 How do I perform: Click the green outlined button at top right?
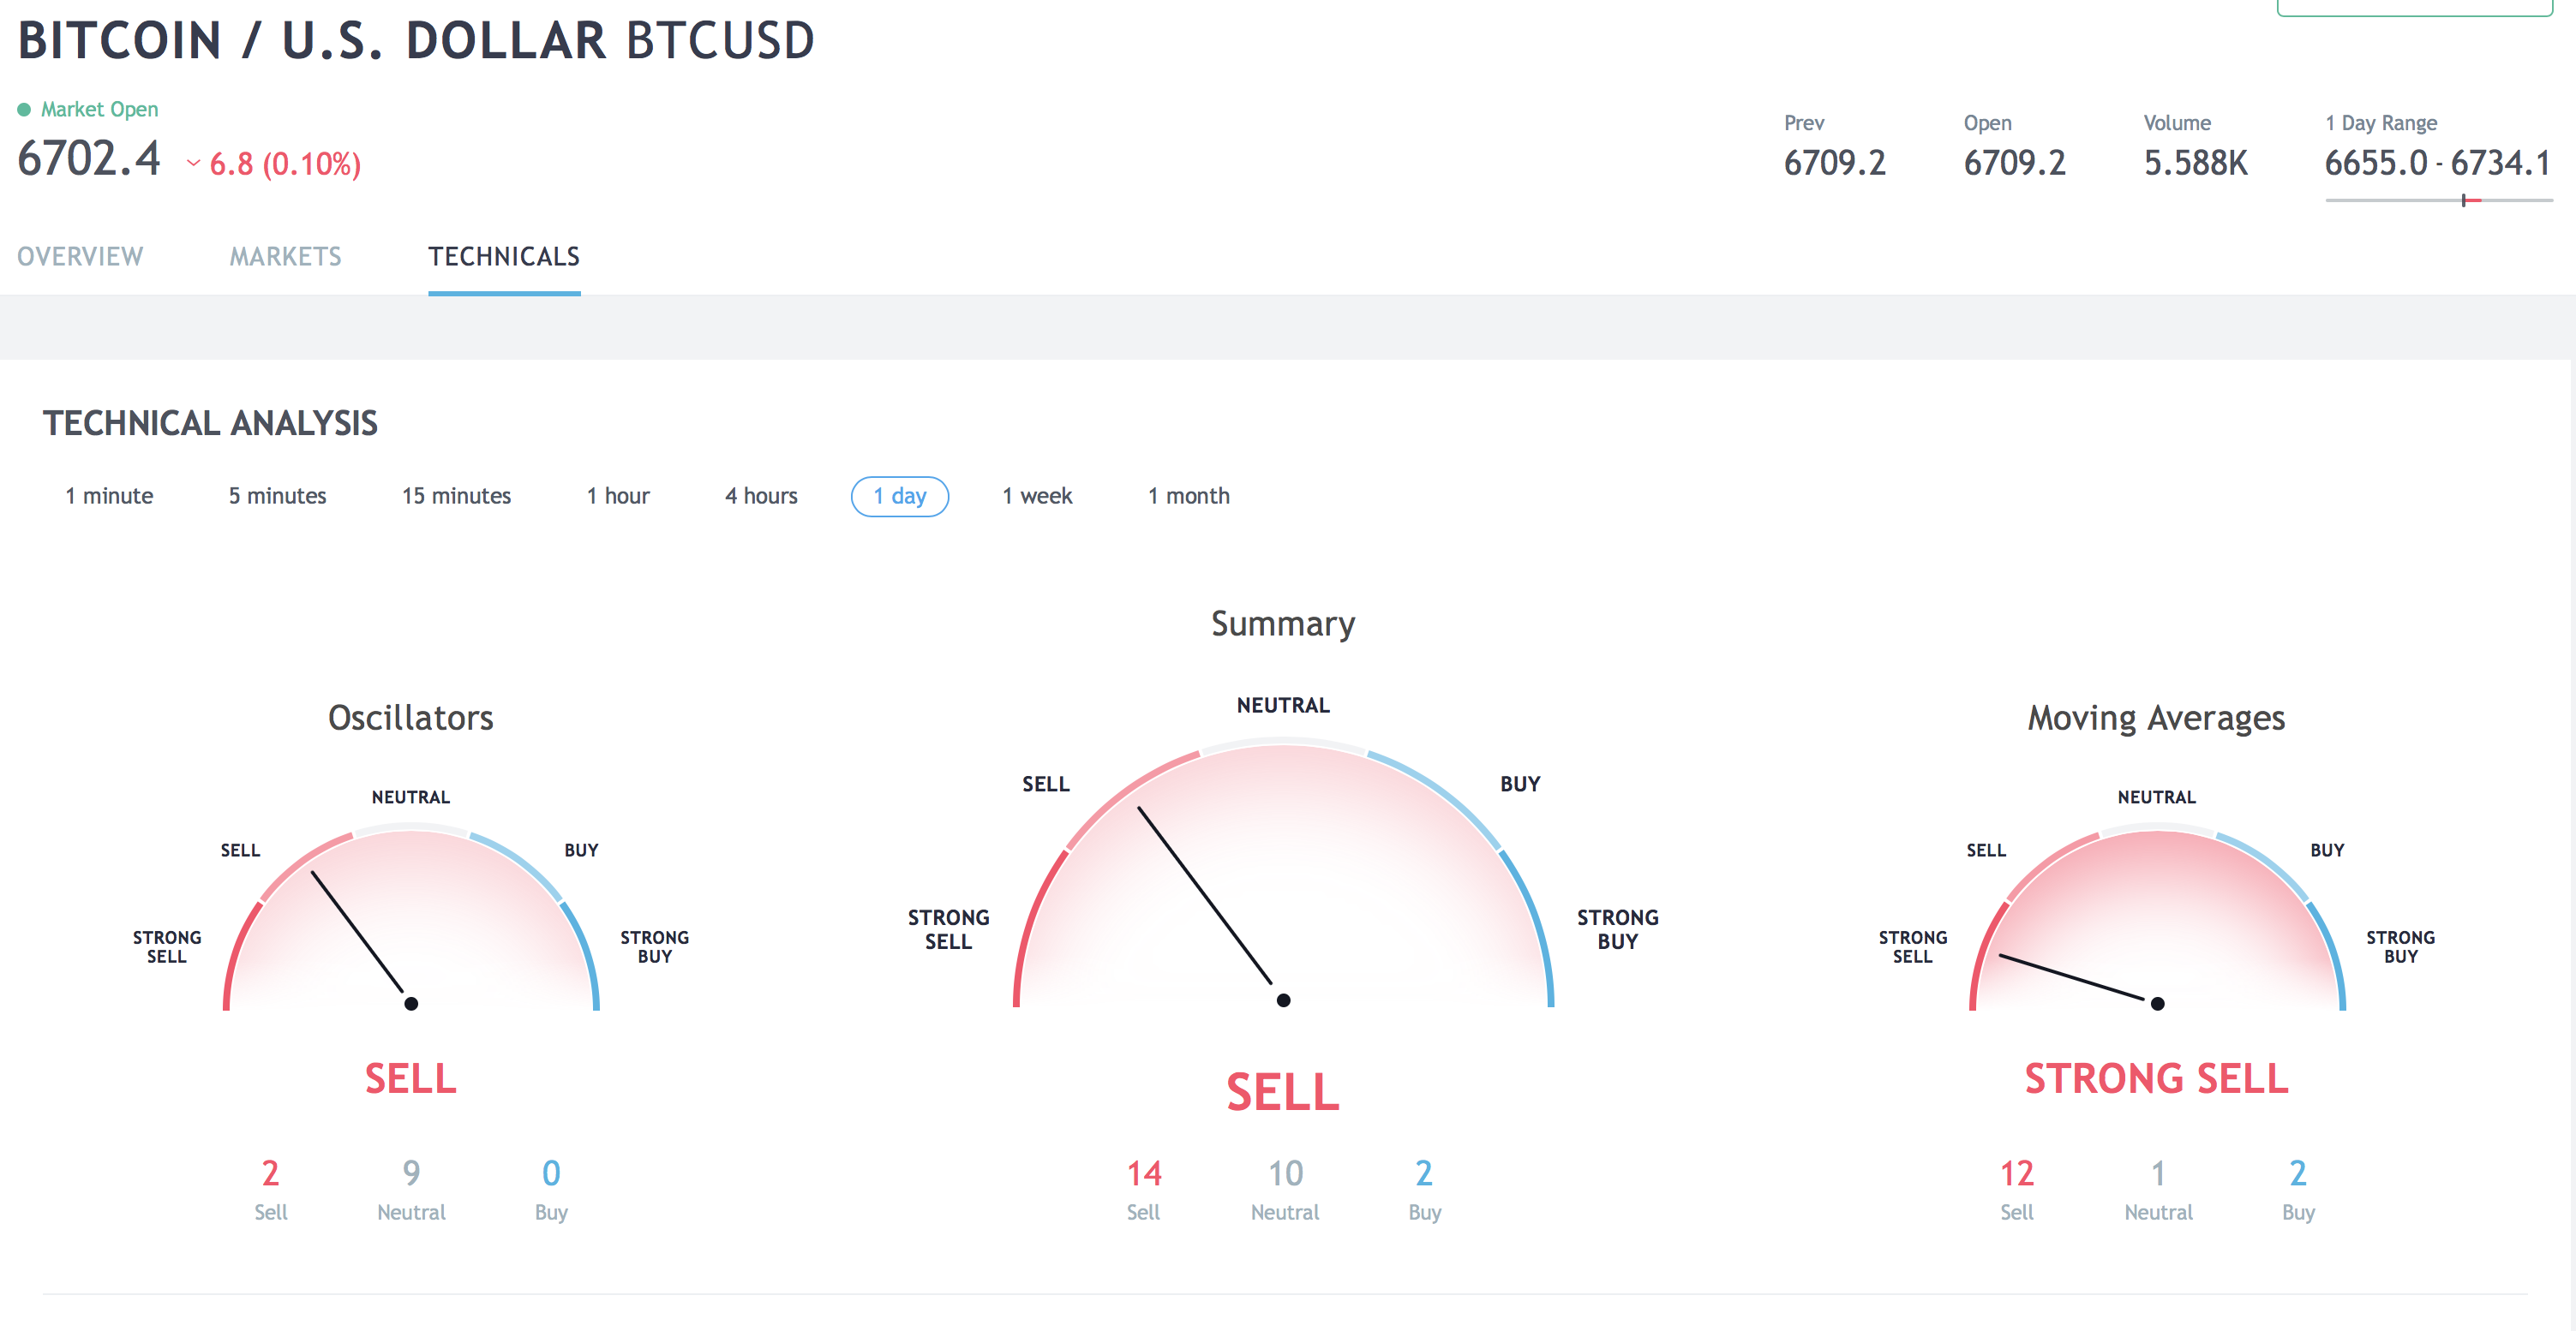(2414, 7)
